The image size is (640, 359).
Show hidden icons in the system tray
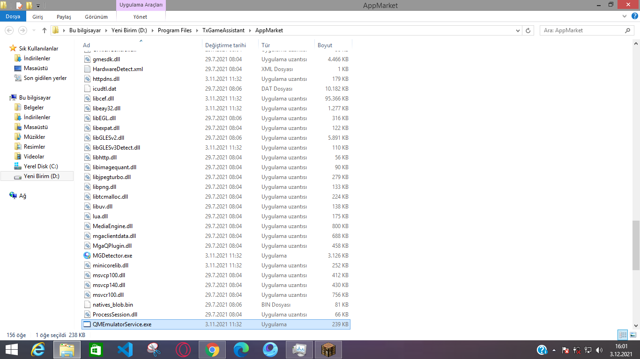tap(555, 350)
